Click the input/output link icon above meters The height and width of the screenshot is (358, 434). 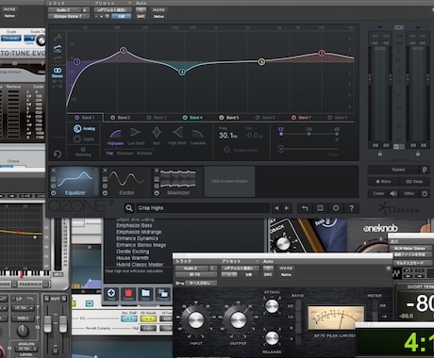pos(399,27)
